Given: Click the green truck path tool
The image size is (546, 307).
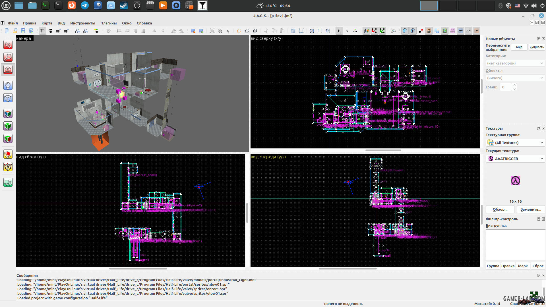Looking at the screenshot, I should pyautogui.click(x=8, y=182).
